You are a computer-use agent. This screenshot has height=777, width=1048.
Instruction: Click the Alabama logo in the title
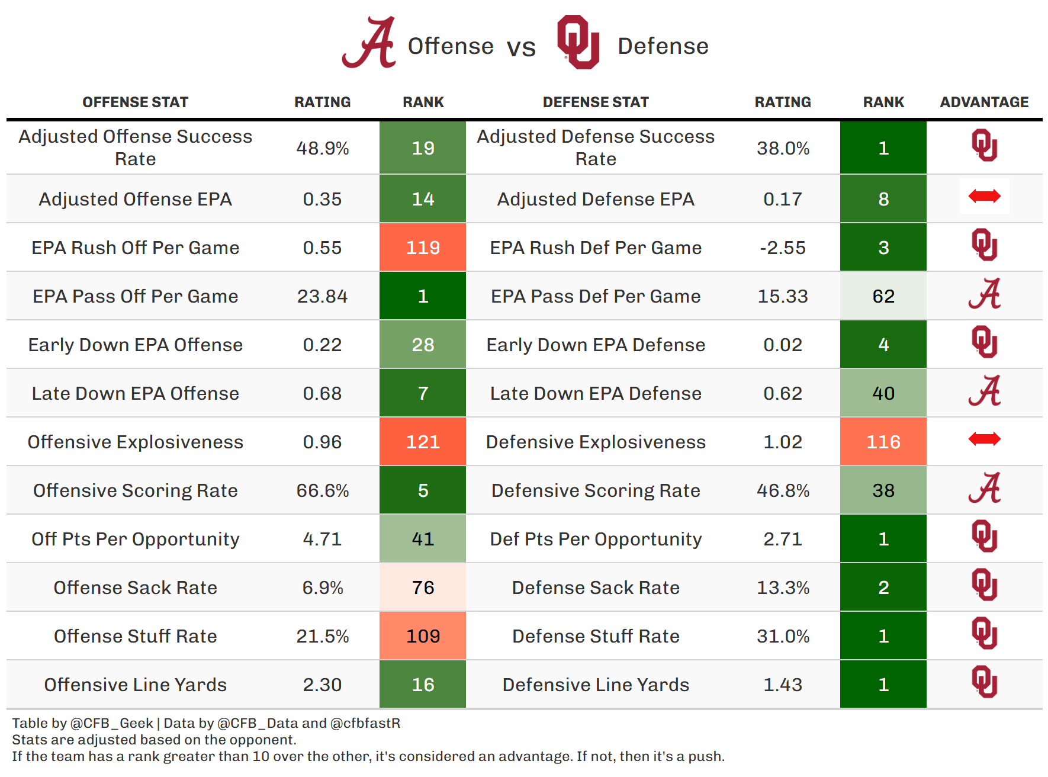pyautogui.click(x=370, y=43)
